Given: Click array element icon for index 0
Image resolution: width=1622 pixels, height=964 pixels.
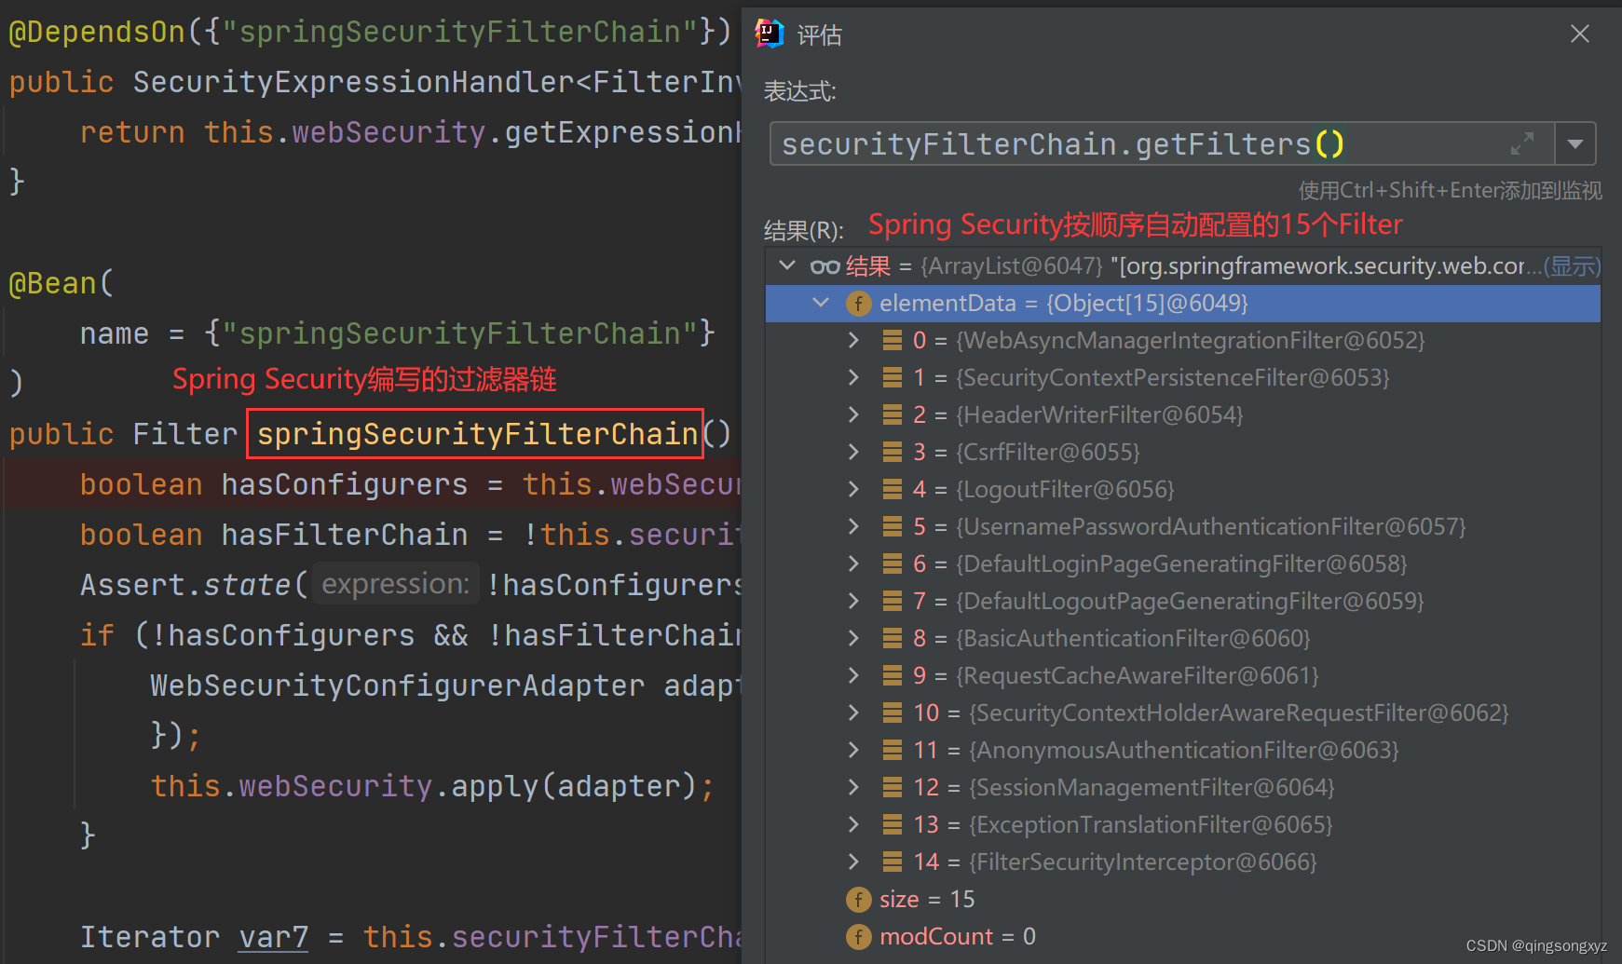Looking at the screenshot, I should click(893, 340).
